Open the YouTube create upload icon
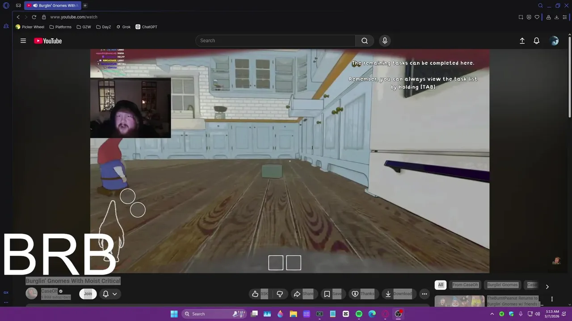The width and height of the screenshot is (572, 321). coord(522,41)
